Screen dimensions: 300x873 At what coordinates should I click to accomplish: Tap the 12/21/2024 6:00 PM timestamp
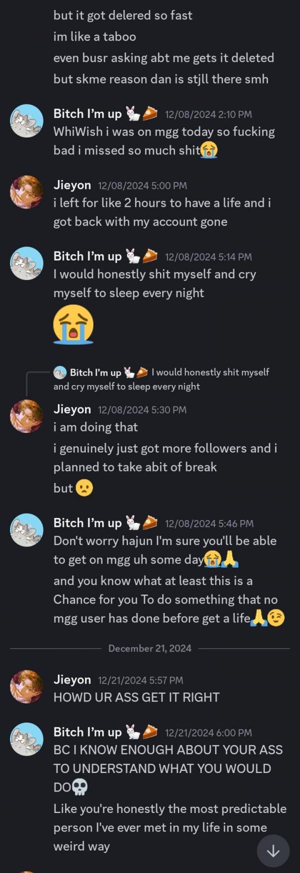coord(208,733)
